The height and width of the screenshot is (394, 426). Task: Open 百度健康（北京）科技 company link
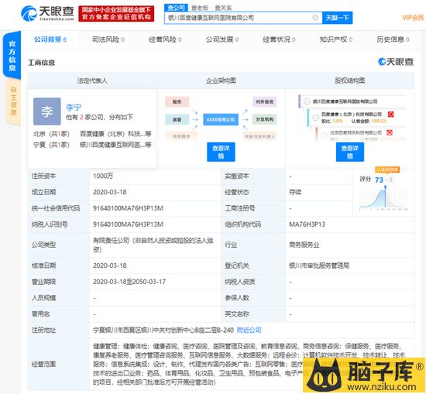point(115,134)
